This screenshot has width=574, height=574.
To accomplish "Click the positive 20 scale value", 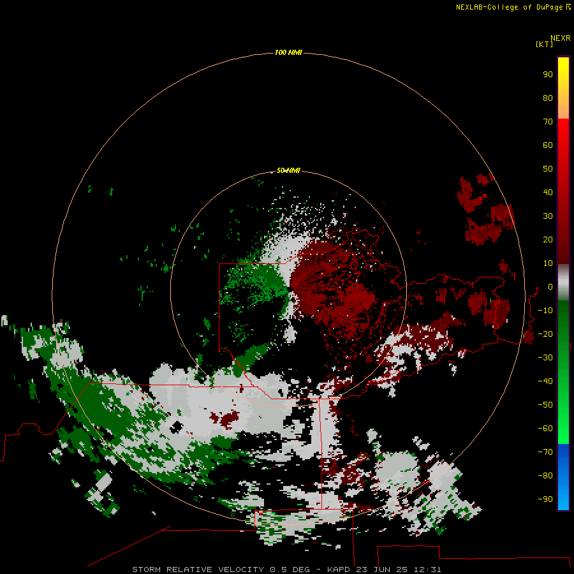I will click(x=548, y=239).
